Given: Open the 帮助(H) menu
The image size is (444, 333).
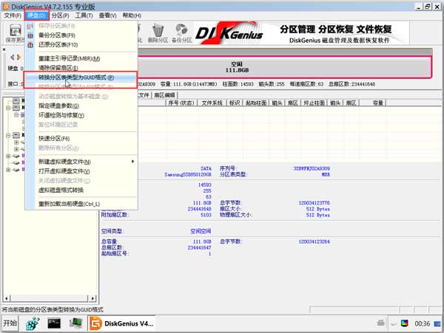Looking at the screenshot, I should [x=132, y=16].
